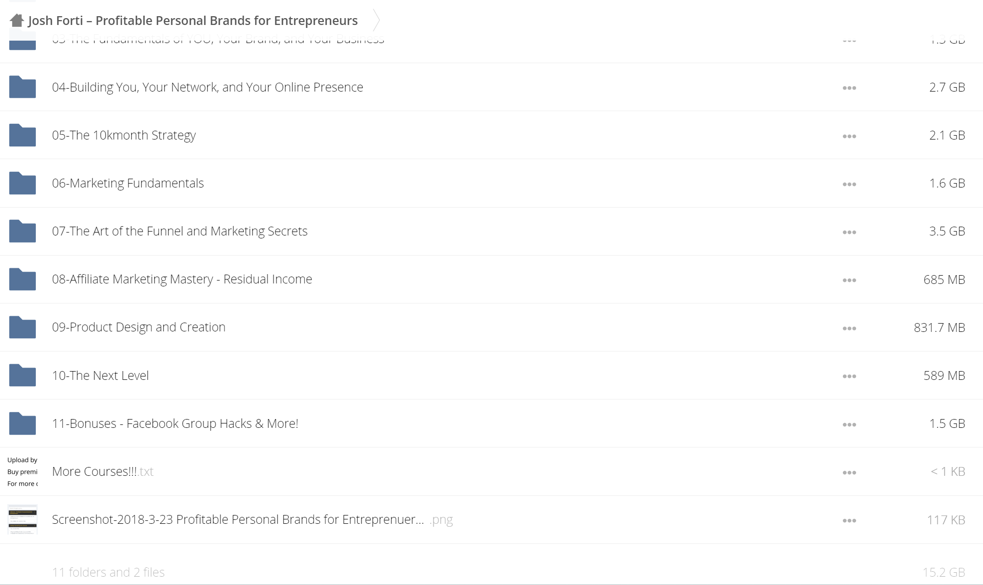
Task: Click the More Courses text file thumbnail
Action: tap(23, 471)
